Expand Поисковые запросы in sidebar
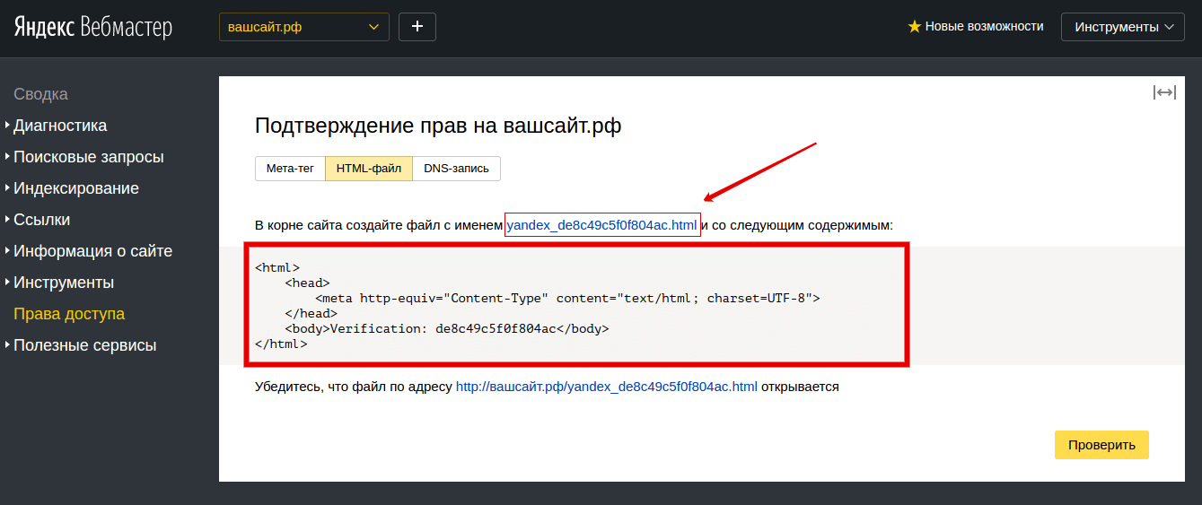1202x505 pixels. click(x=88, y=157)
